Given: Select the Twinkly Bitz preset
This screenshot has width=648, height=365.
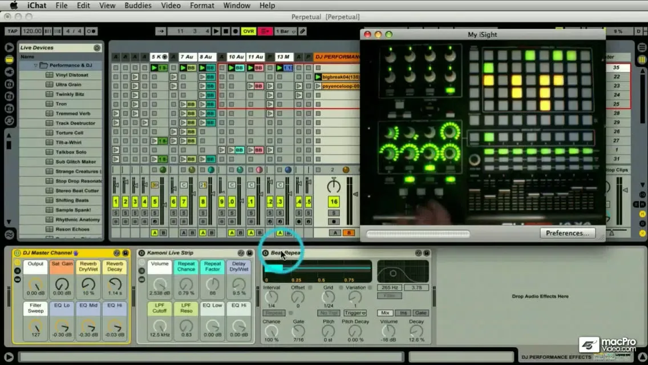Looking at the screenshot, I should point(70,94).
